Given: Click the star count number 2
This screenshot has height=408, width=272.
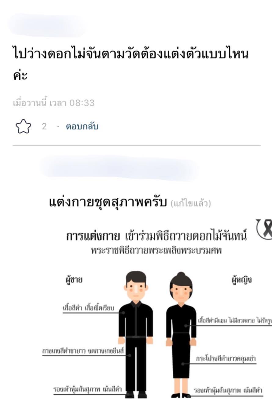Looking at the screenshot, I should pyautogui.click(x=44, y=127).
